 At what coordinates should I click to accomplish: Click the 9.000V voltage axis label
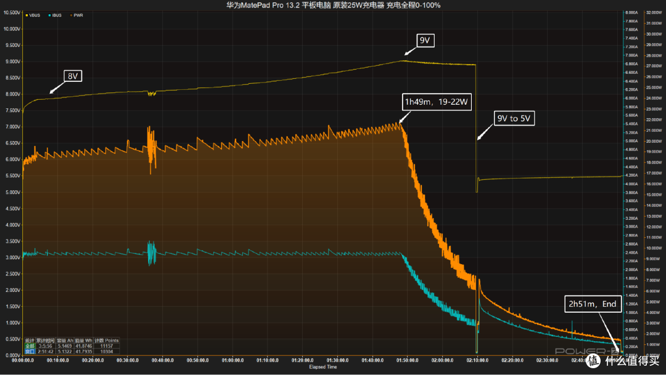(x=13, y=62)
